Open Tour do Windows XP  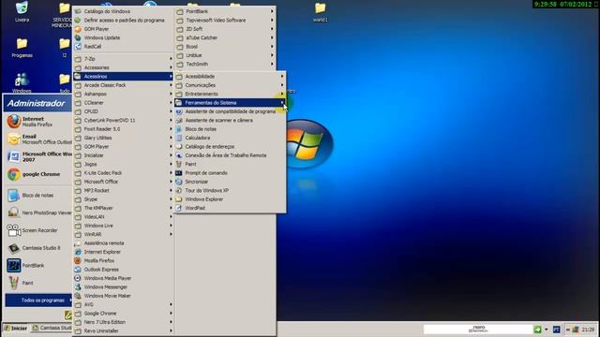[x=230, y=191]
